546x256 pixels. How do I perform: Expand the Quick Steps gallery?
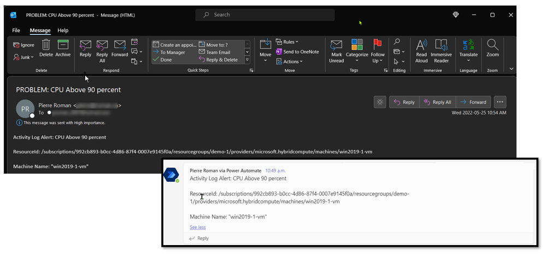[247, 60]
